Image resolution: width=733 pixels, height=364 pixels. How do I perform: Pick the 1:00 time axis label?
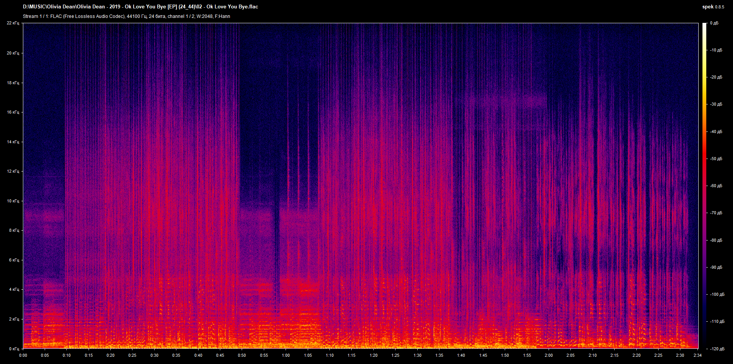[x=286, y=355]
